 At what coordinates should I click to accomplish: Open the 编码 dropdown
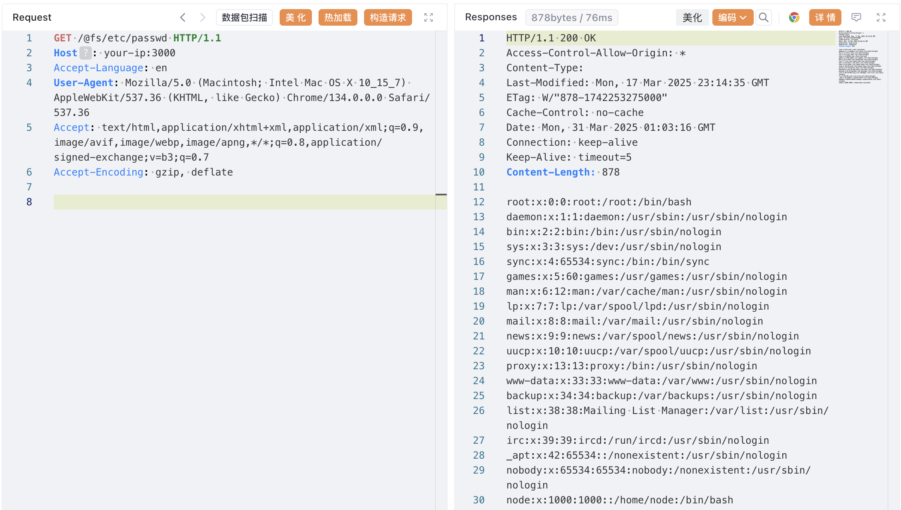732,17
